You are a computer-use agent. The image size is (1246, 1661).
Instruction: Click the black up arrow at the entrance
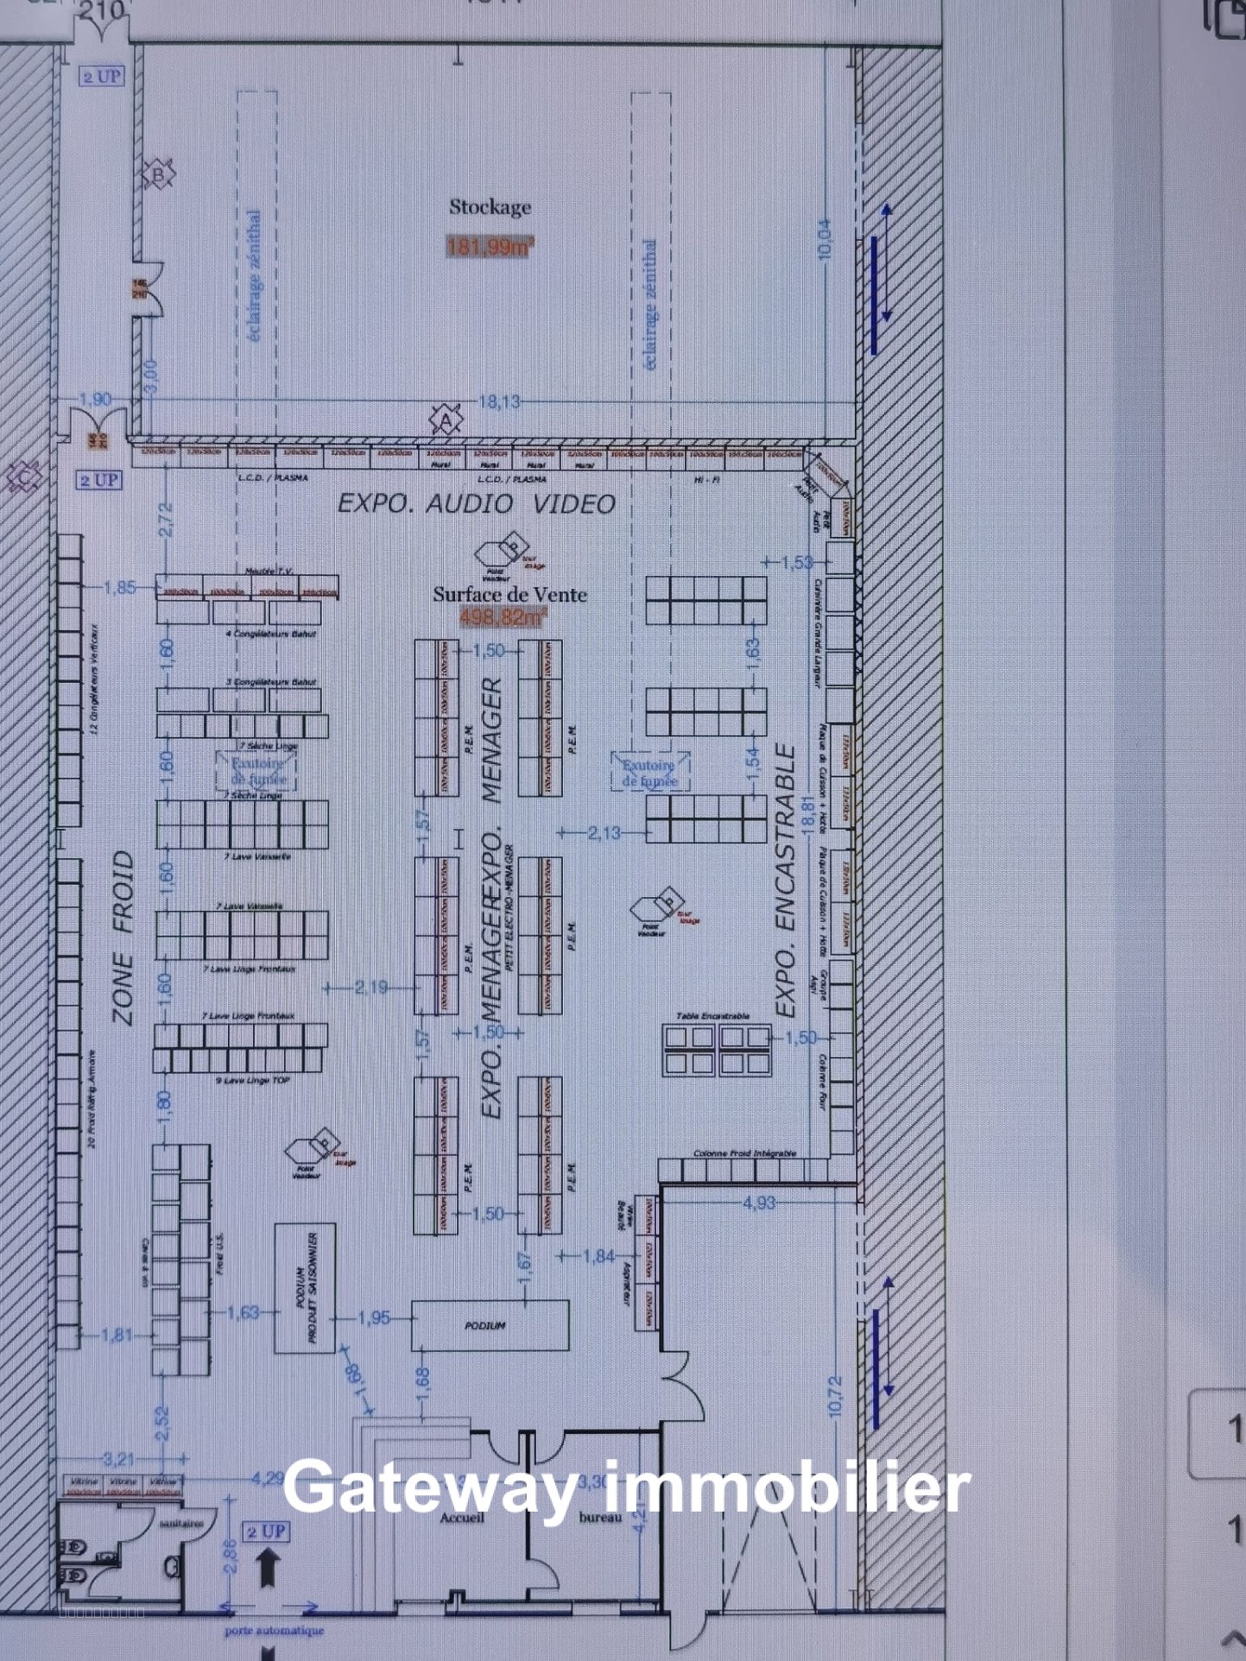[268, 1568]
